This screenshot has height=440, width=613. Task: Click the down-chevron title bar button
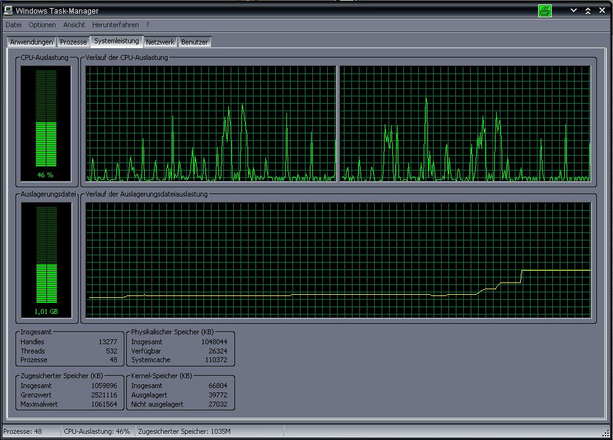(x=573, y=11)
